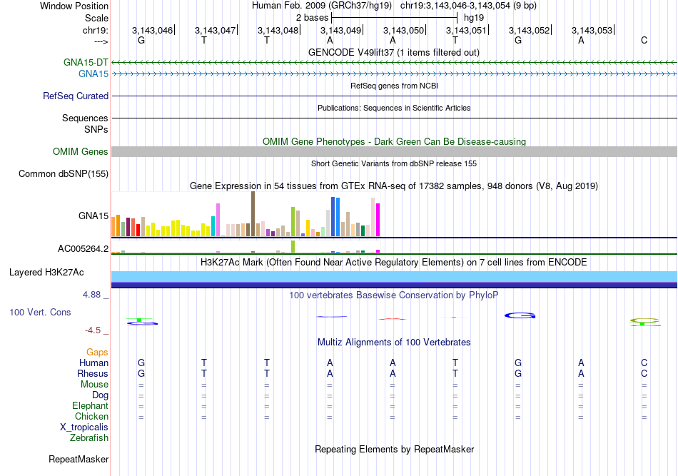Click the Human species label
This screenshot has height=476, width=678.
[93, 363]
